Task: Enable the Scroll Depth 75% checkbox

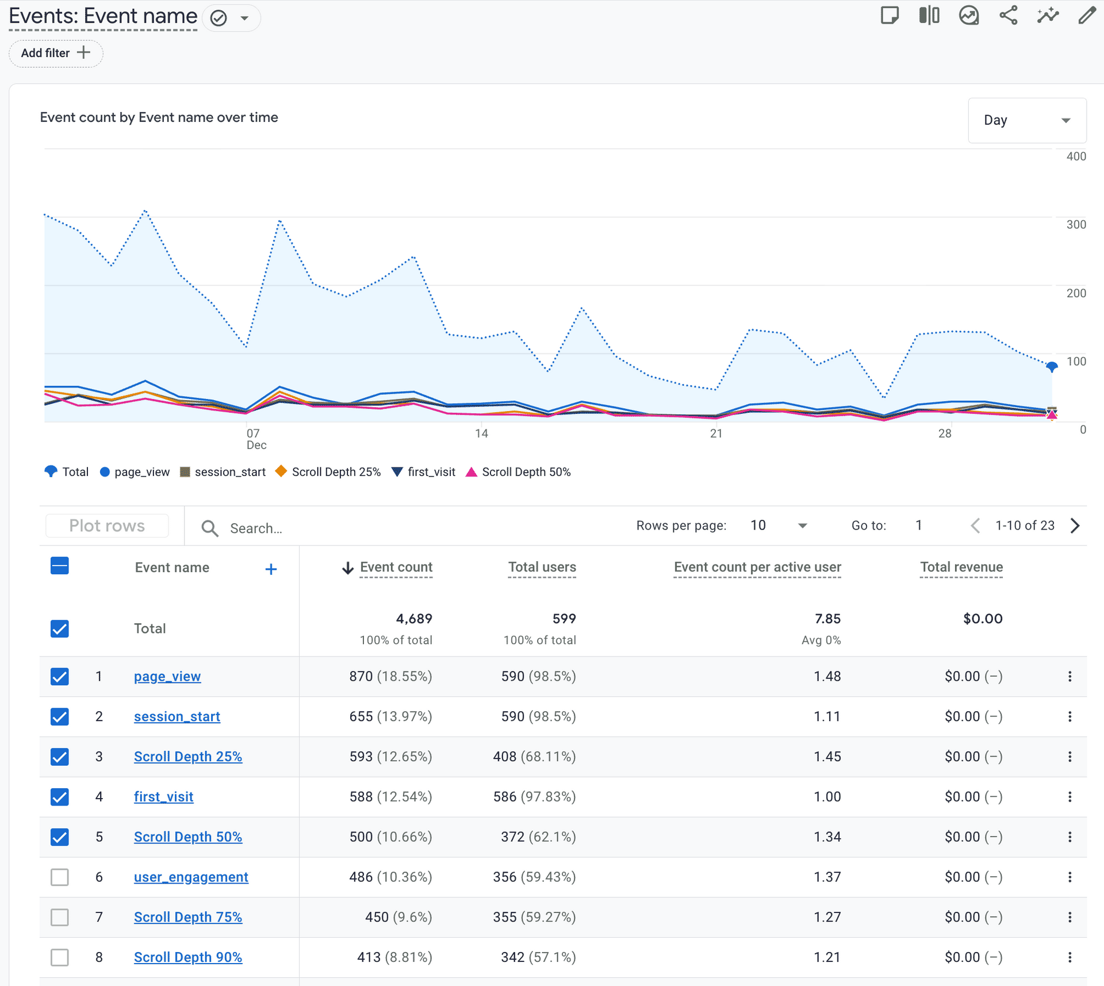Action: tap(60, 918)
